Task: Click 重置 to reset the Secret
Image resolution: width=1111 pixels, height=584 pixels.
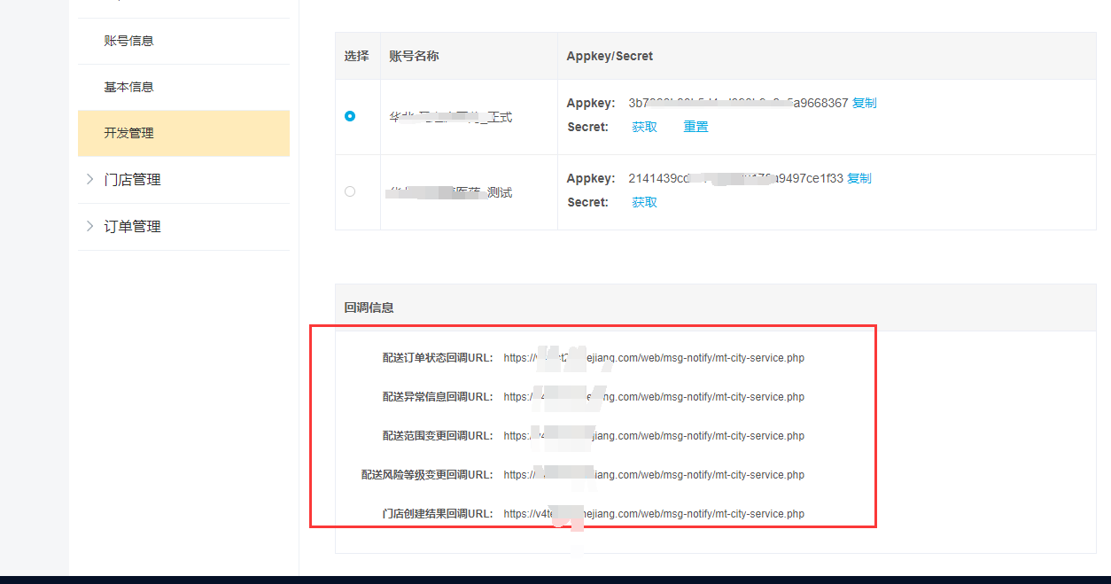Action: pyautogui.click(x=695, y=127)
